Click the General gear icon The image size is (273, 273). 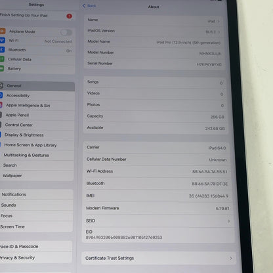1,85
